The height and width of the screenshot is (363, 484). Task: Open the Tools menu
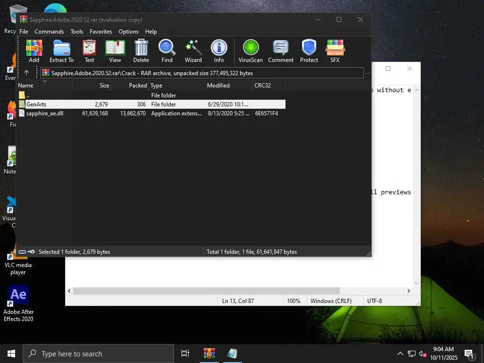pyautogui.click(x=77, y=32)
